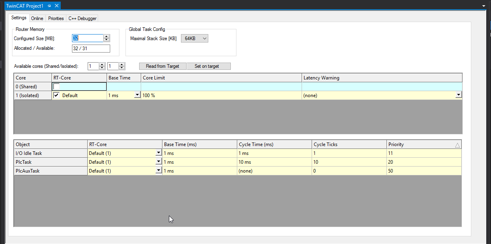
Task: Click the cycle ticks 10 cell of PlcTask
Action: tap(349, 162)
